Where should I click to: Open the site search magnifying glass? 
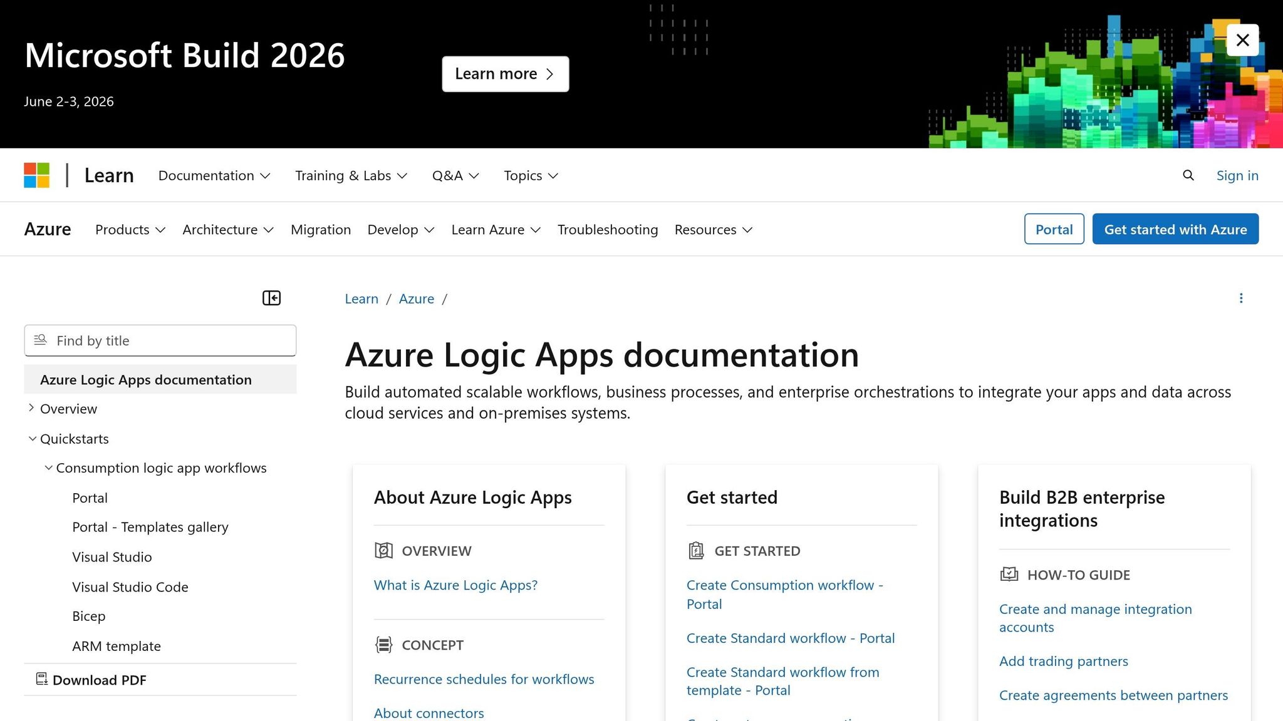click(1188, 175)
